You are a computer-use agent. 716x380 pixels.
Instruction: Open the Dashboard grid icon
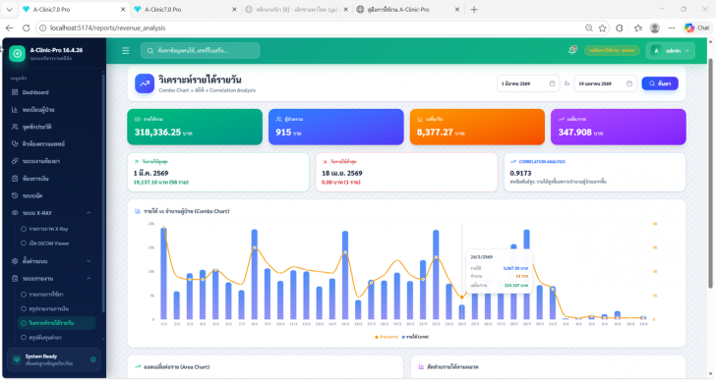(15, 92)
